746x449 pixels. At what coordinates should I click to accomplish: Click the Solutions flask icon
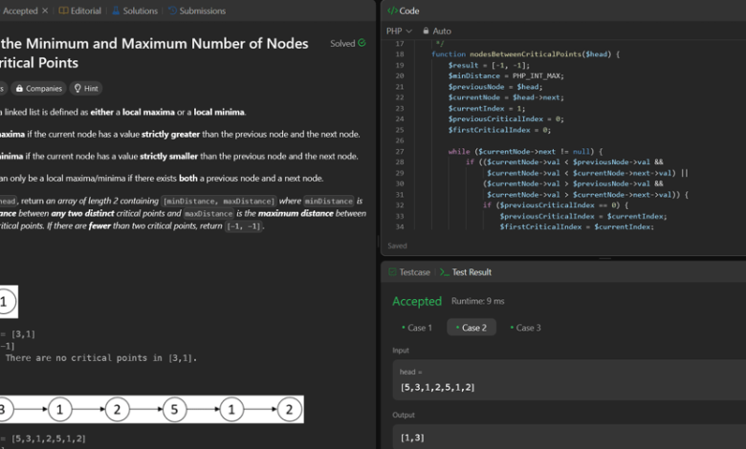[x=116, y=11]
